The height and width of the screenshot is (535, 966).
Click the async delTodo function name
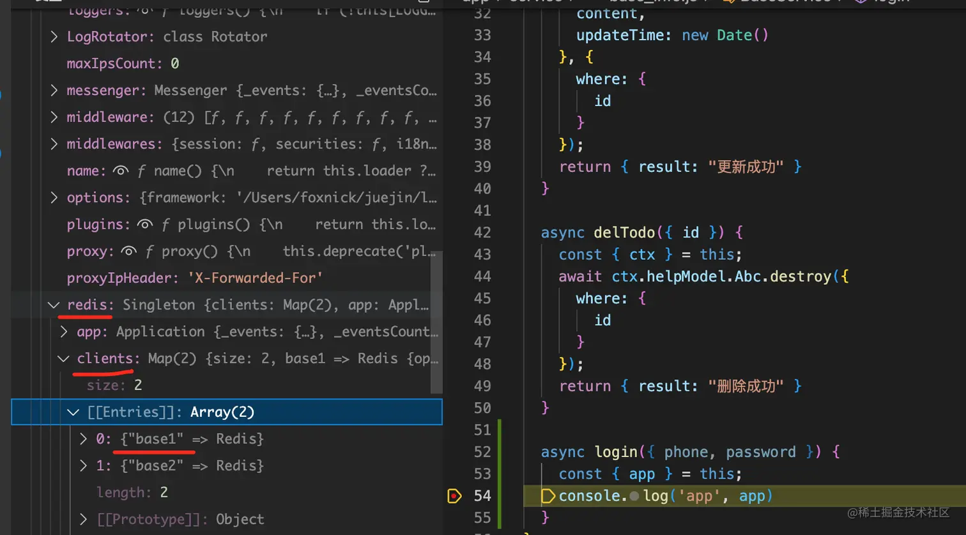pyautogui.click(x=625, y=232)
